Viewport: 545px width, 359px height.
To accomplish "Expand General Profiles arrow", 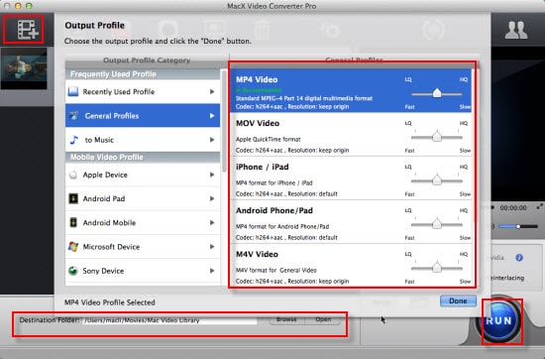I will point(212,115).
